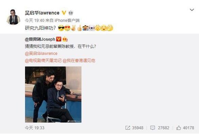Click the gold V verification badge

tap(64, 13)
